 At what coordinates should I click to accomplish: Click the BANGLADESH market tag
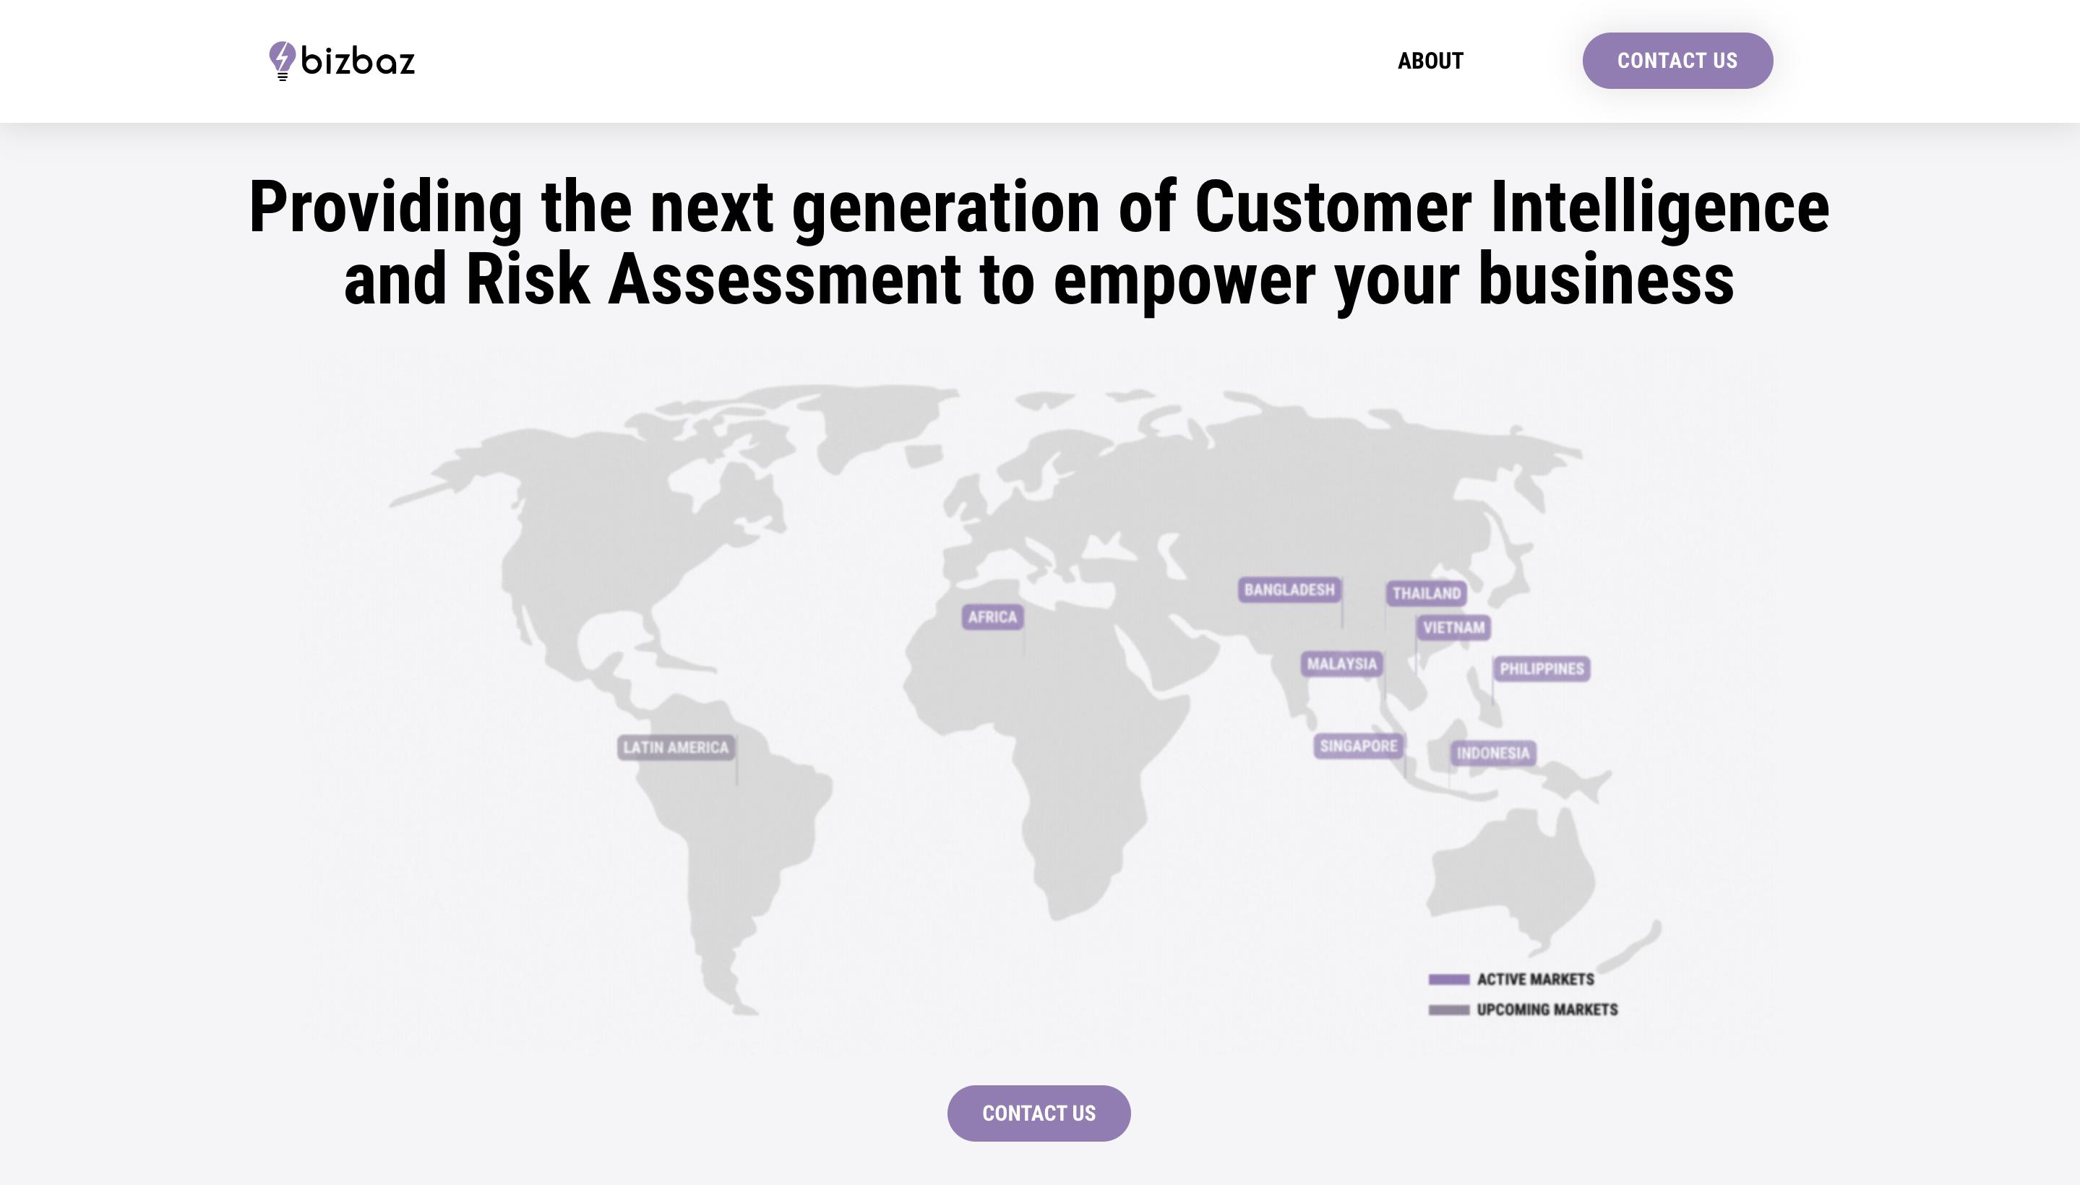1289,590
